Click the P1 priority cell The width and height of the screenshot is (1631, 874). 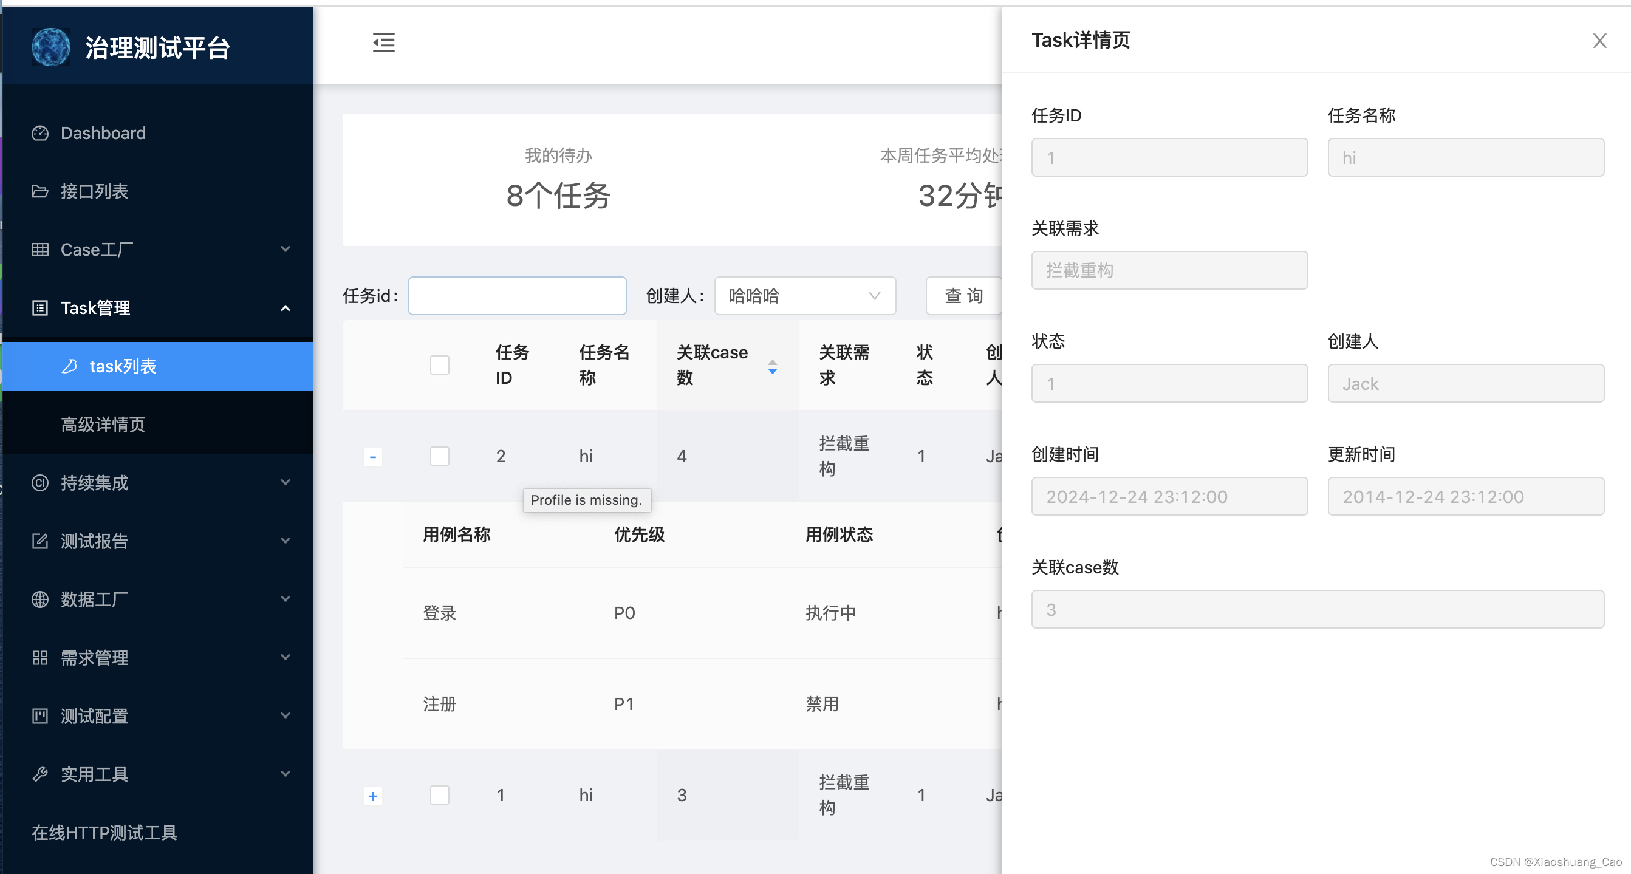point(624,704)
